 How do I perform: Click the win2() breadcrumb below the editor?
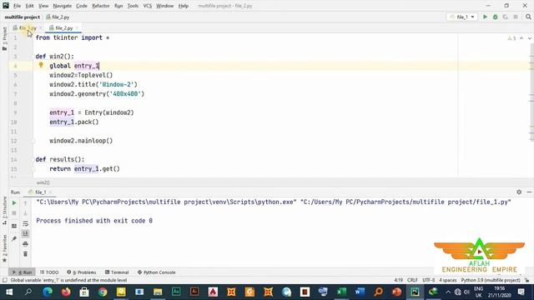pyautogui.click(x=43, y=182)
